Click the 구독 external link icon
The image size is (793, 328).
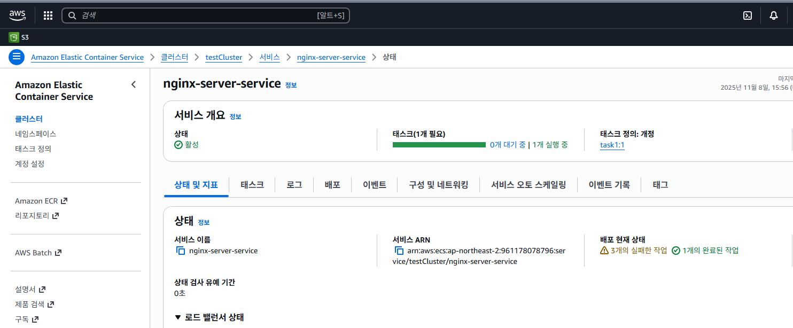point(35,319)
